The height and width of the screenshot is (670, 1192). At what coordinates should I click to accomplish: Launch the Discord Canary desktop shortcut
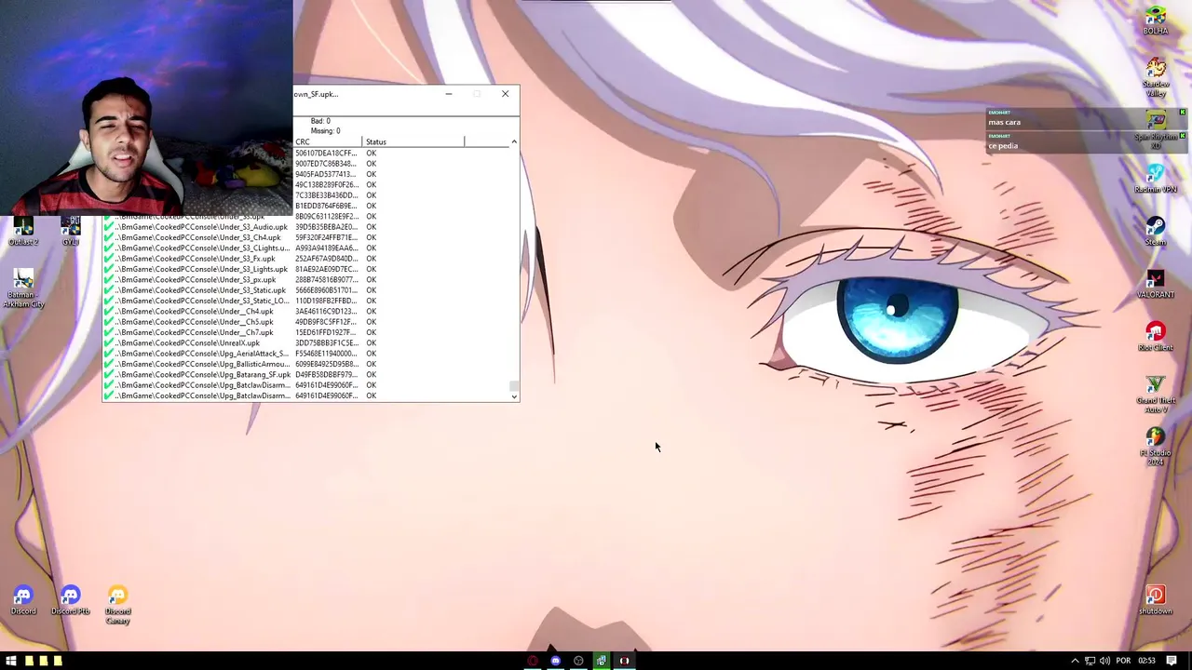click(117, 605)
